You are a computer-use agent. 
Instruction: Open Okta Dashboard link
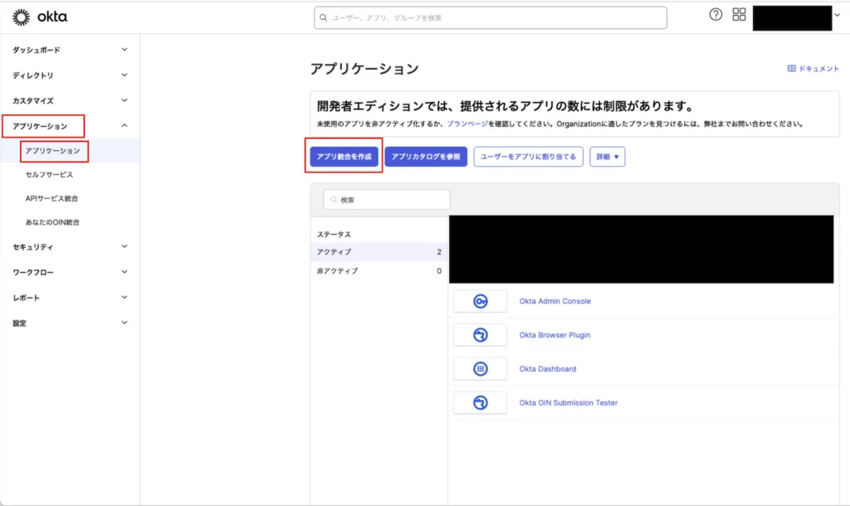(548, 369)
